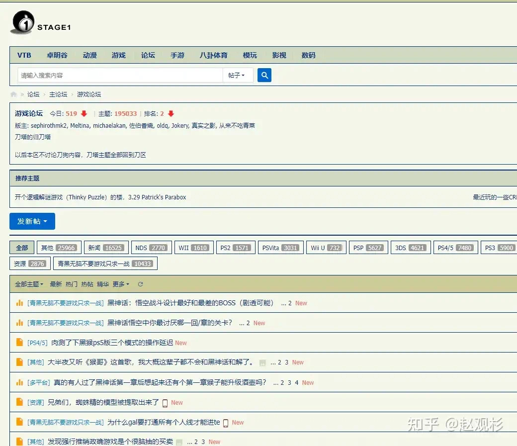Go to page 4 of 升级酒壶 thread
The width and height of the screenshot is (517, 446).
(x=297, y=383)
